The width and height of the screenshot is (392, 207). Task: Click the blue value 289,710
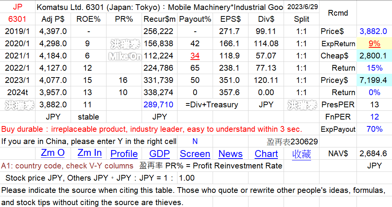point(158,105)
